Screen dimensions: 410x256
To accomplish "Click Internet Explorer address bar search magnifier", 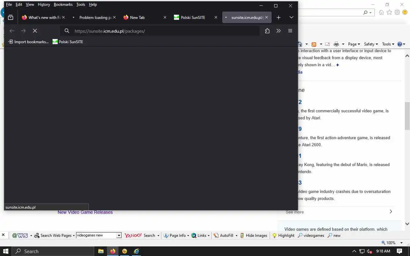I will (x=365, y=12).
